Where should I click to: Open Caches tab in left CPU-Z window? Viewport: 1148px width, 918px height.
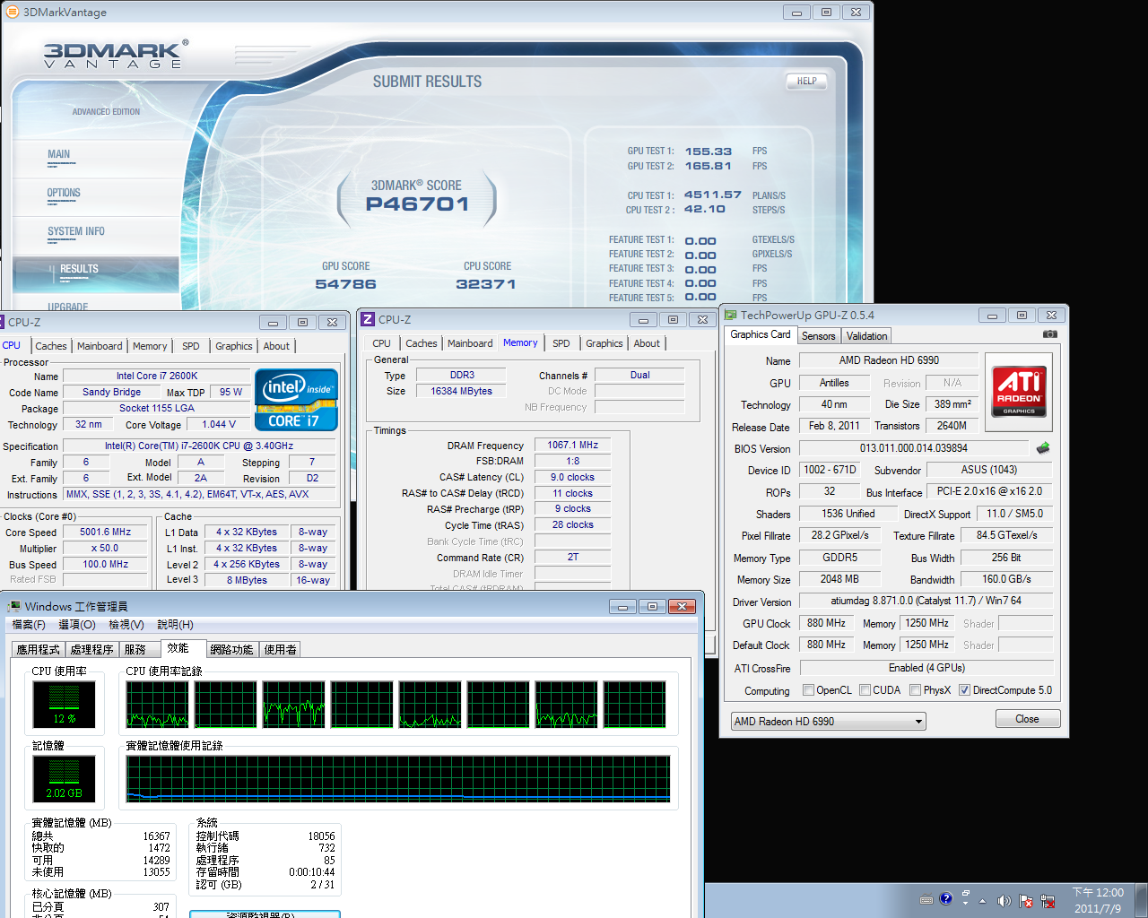(x=51, y=346)
